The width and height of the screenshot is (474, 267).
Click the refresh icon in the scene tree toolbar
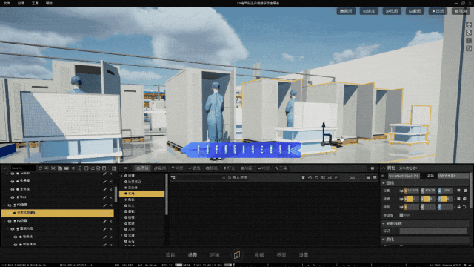pyautogui.click(x=40, y=168)
